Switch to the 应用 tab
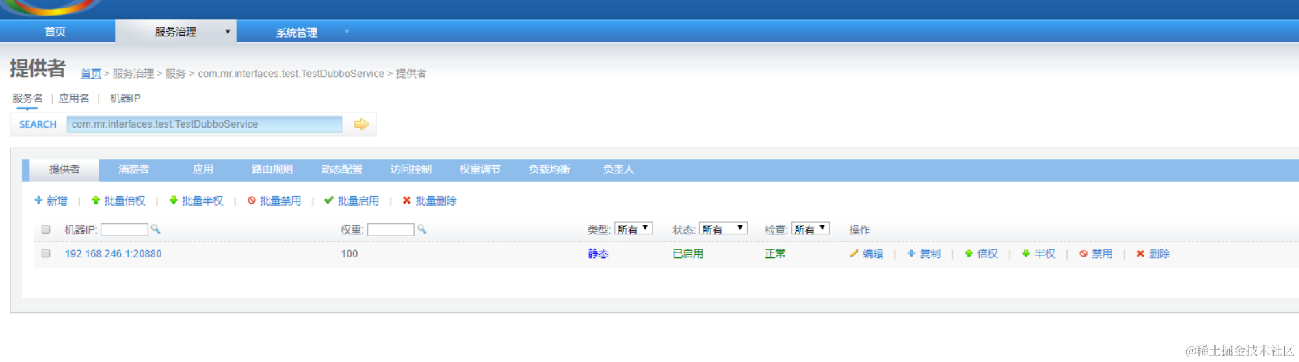Image resolution: width=1299 pixels, height=362 pixels. (x=203, y=169)
